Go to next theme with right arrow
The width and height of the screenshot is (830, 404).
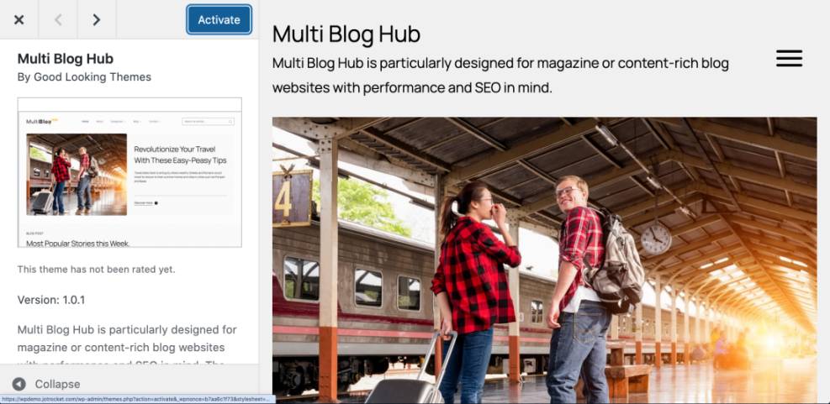click(x=97, y=19)
